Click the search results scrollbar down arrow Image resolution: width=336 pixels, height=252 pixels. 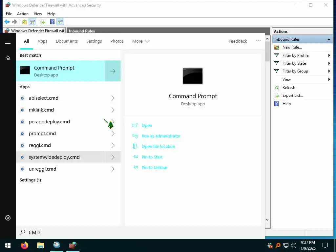267,220
